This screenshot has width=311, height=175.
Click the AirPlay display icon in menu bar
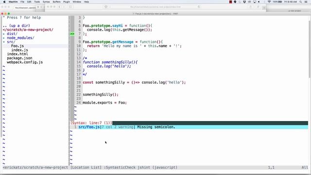[255, 2]
